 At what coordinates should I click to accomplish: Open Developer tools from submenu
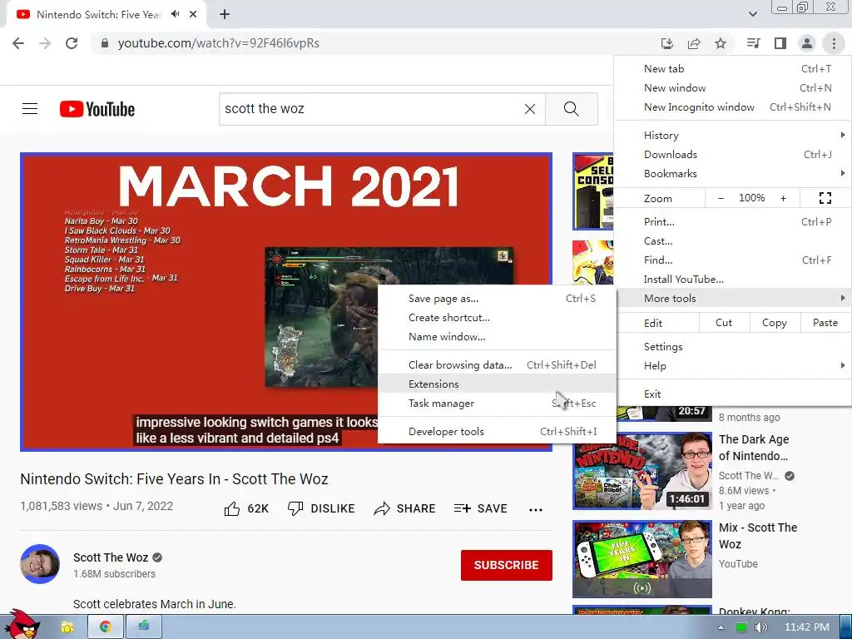[498, 432]
